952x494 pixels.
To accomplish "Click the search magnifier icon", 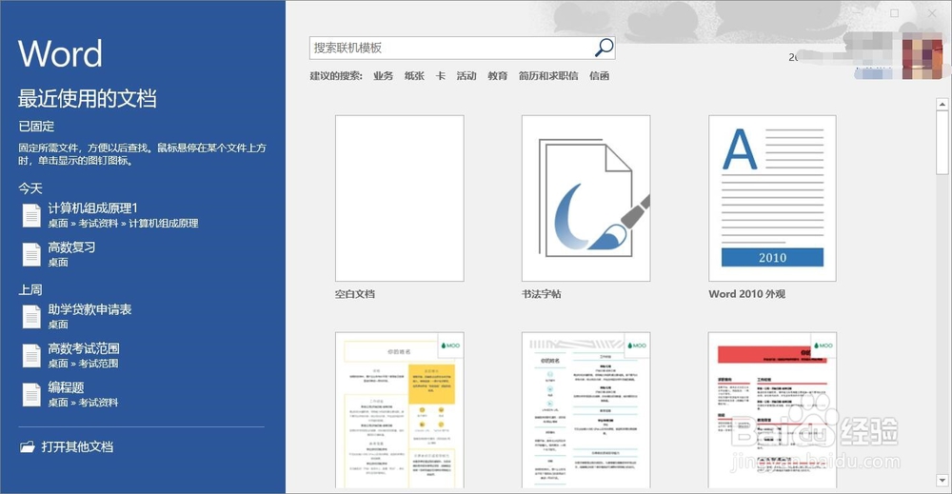I will tap(604, 48).
